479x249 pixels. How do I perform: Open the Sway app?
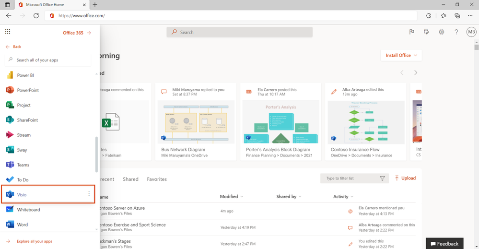click(x=22, y=150)
